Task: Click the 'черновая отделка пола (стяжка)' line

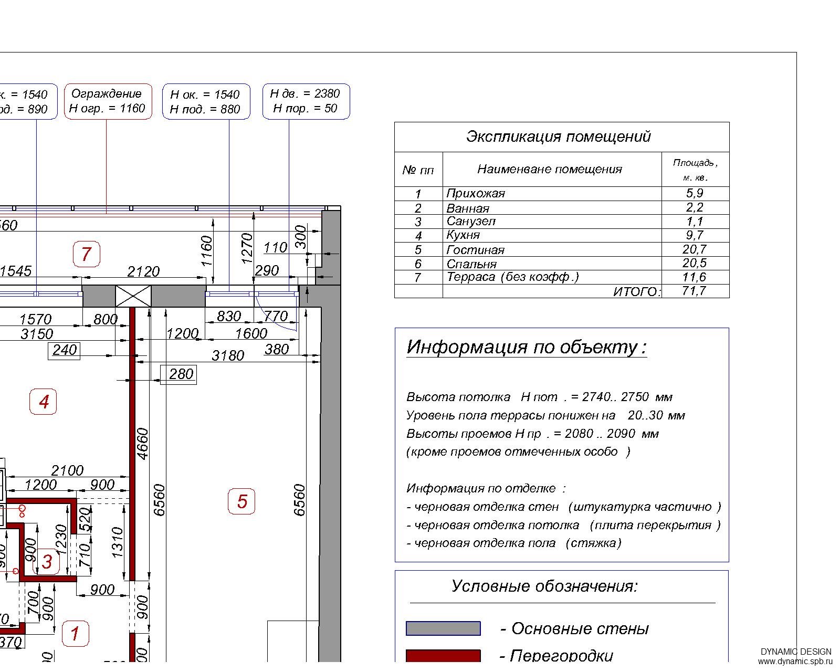Action: (x=514, y=543)
